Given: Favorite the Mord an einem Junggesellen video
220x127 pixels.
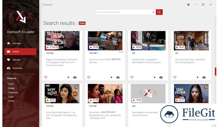Looking at the screenshot, I should (132, 77).
